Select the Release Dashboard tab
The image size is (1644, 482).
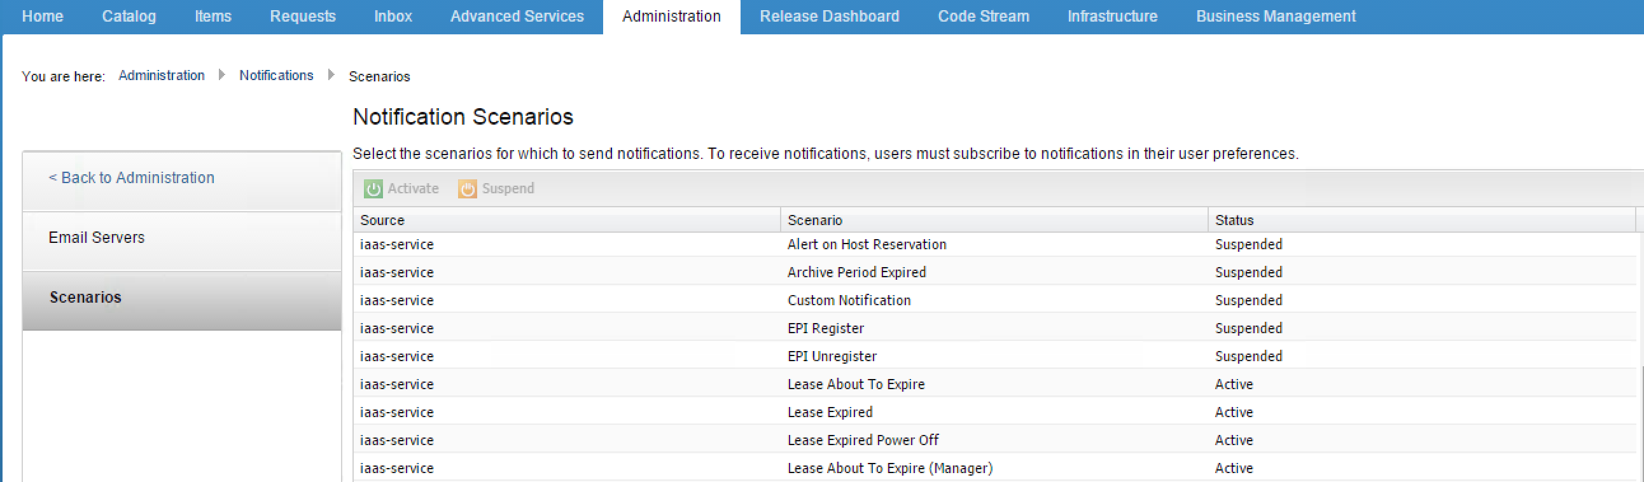click(x=829, y=17)
